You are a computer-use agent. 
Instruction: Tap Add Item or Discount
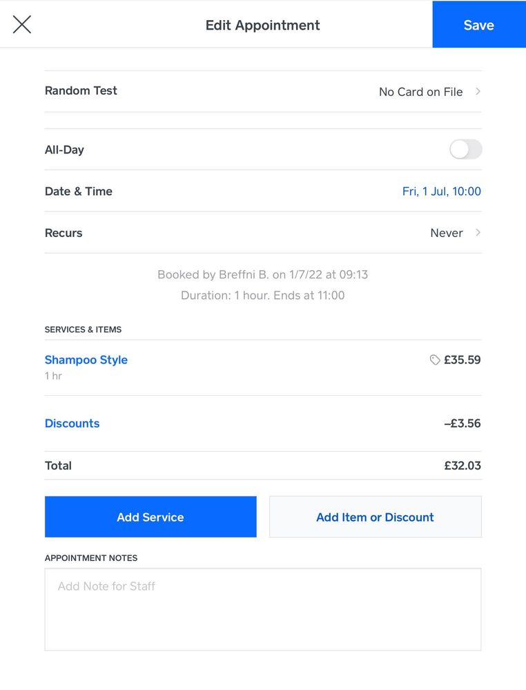coord(375,517)
